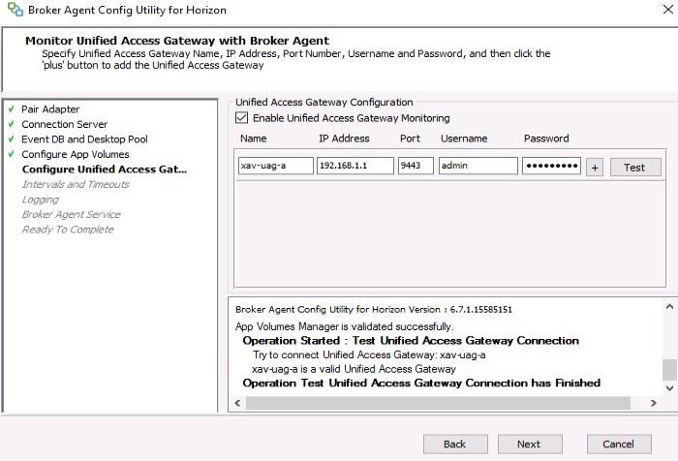Click the Password column header
The width and height of the screenshot is (678, 461).
[546, 138]
